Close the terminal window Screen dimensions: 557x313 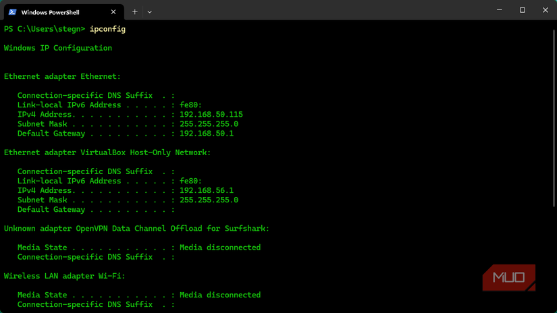[546, 10]
